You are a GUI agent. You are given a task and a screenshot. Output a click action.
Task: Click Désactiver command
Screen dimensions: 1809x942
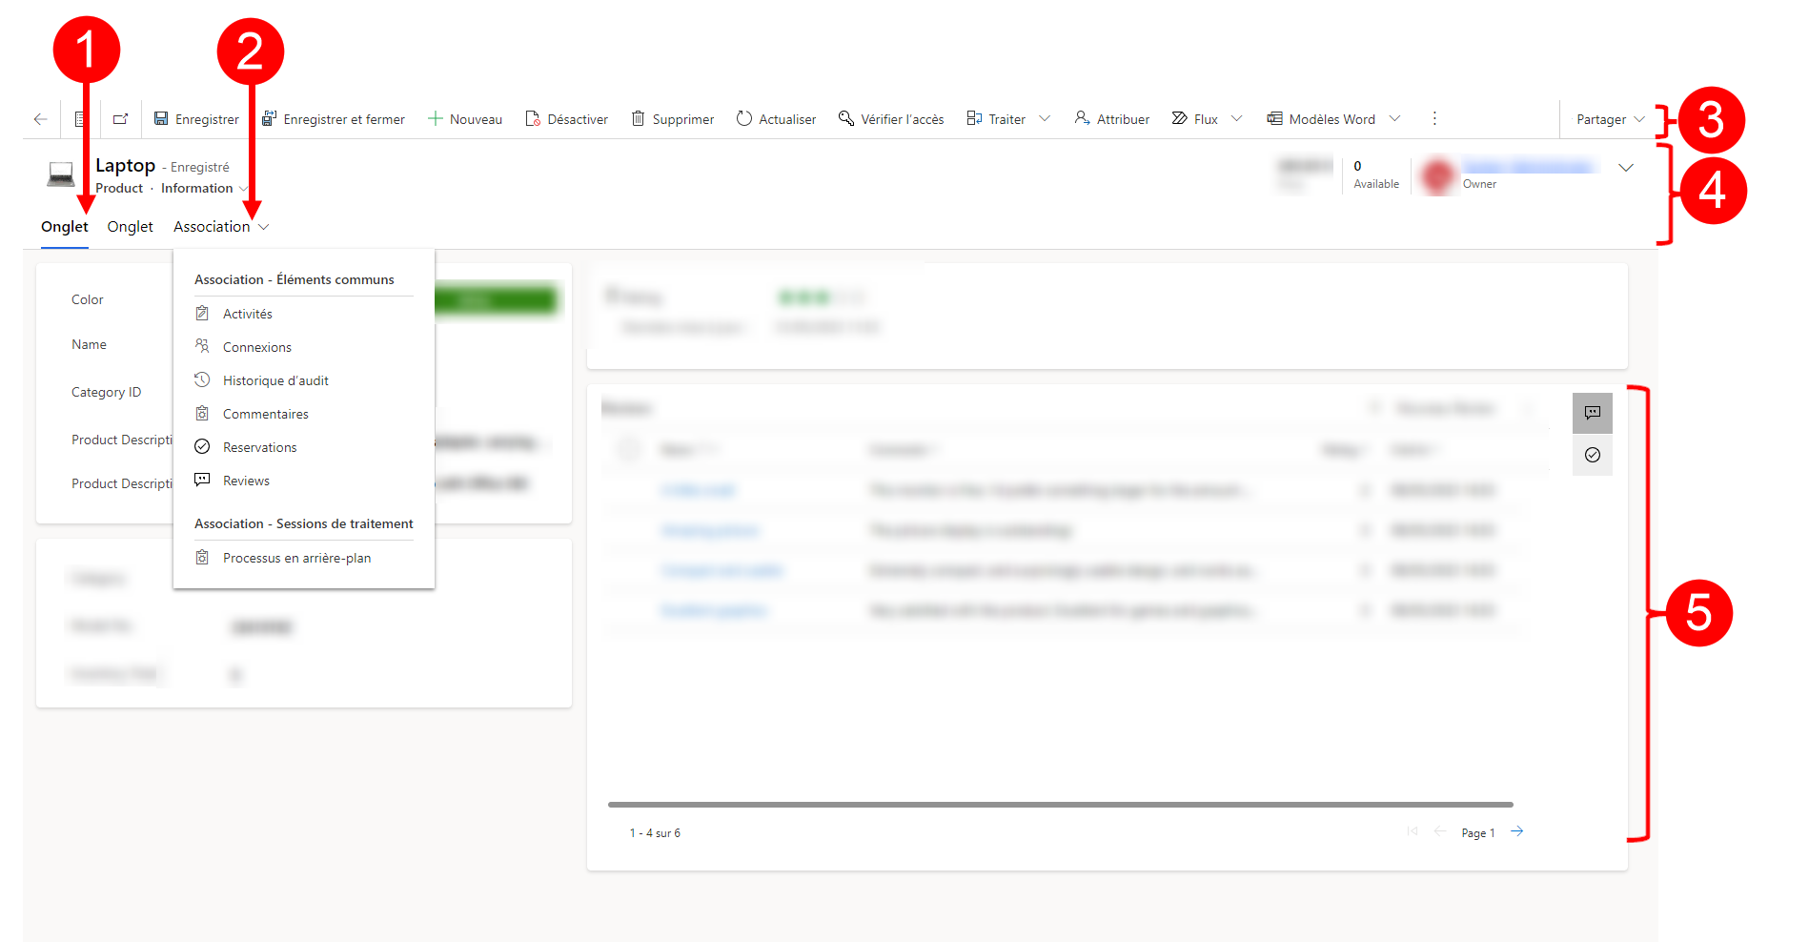coord(566,119)
